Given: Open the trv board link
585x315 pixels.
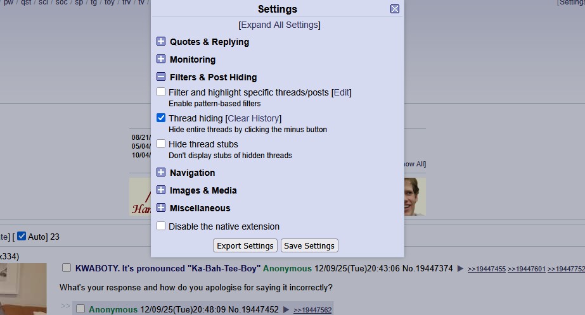Looking at the screenshot, I should point(127,3).
